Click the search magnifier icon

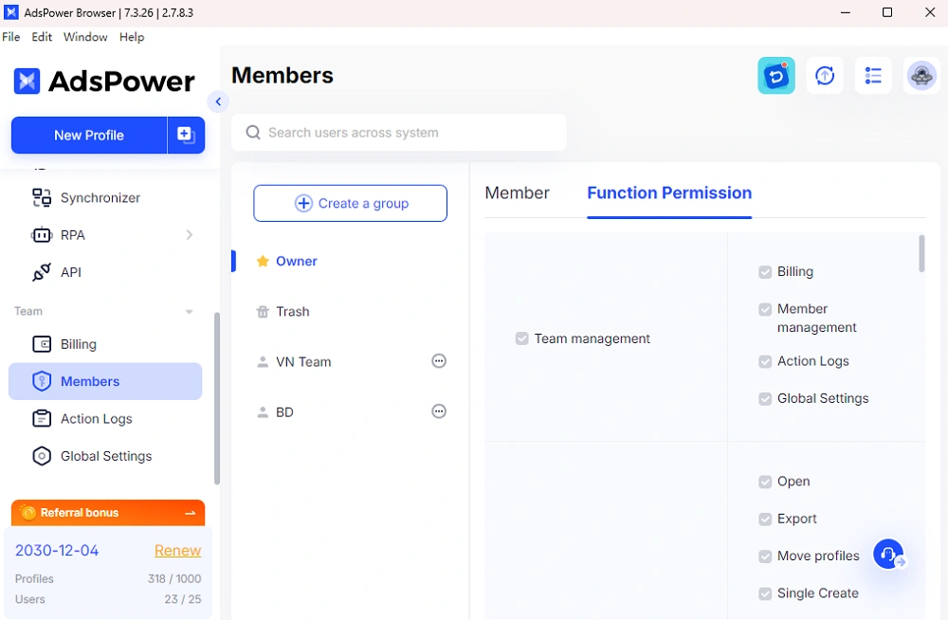[253, 133]
